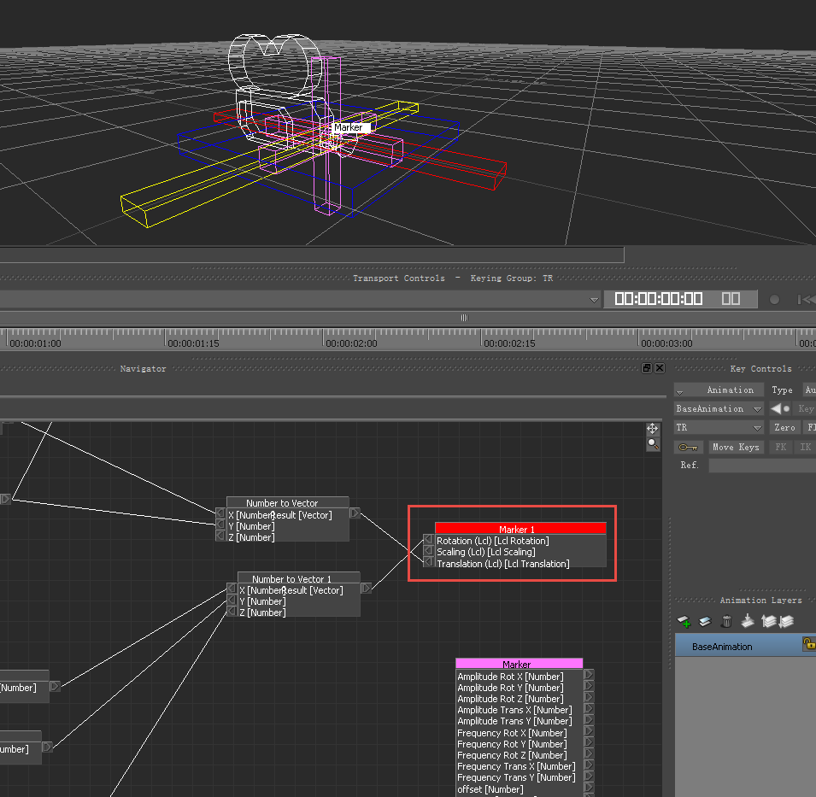Duplicate the selected animation layer
The width and height of the screenshot is (816, 797).
pyautogui.click(x=704, y=621)
